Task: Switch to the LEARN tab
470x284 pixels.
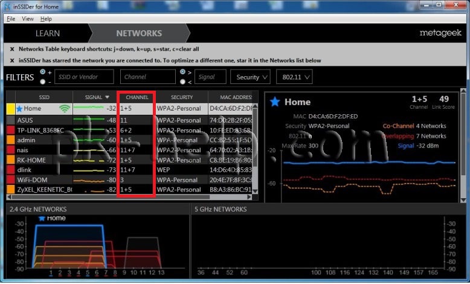Action: pos(47,33)
